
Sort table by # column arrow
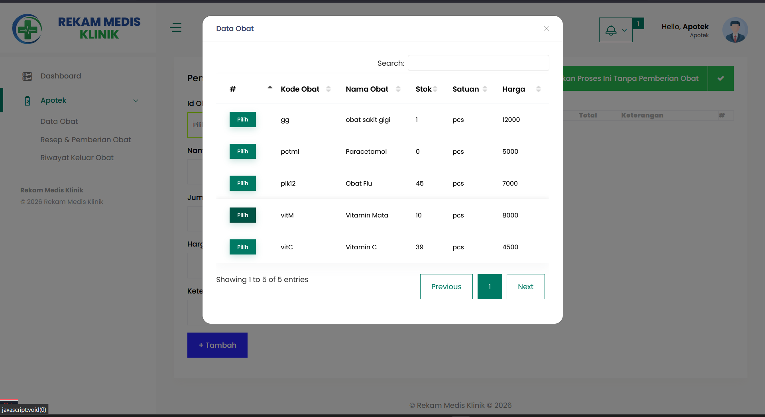[x=270, y=87]
